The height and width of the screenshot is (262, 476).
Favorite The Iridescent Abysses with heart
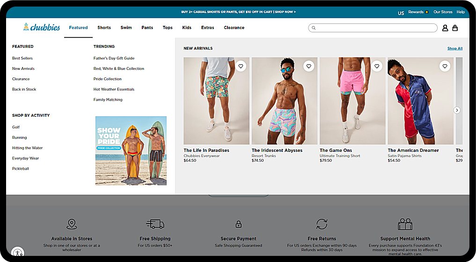point(309,66)
